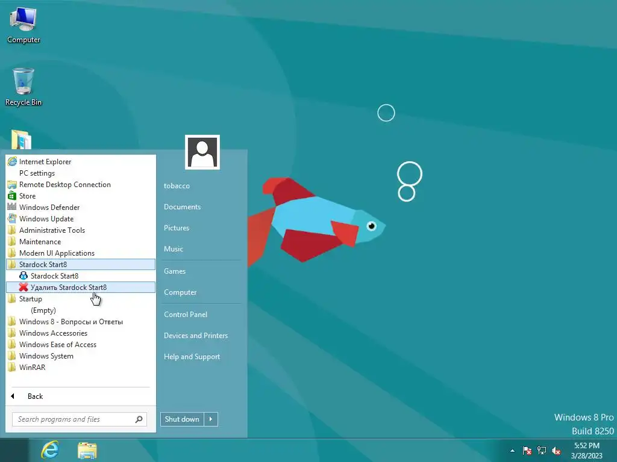
Task: Open Games from Start menu
Action: pyautogui.click(x=174, y=271)
